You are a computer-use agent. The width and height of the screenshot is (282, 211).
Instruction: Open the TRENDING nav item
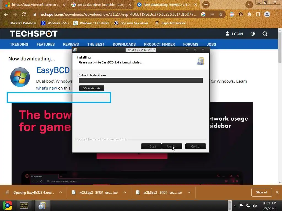coord(19,44)
